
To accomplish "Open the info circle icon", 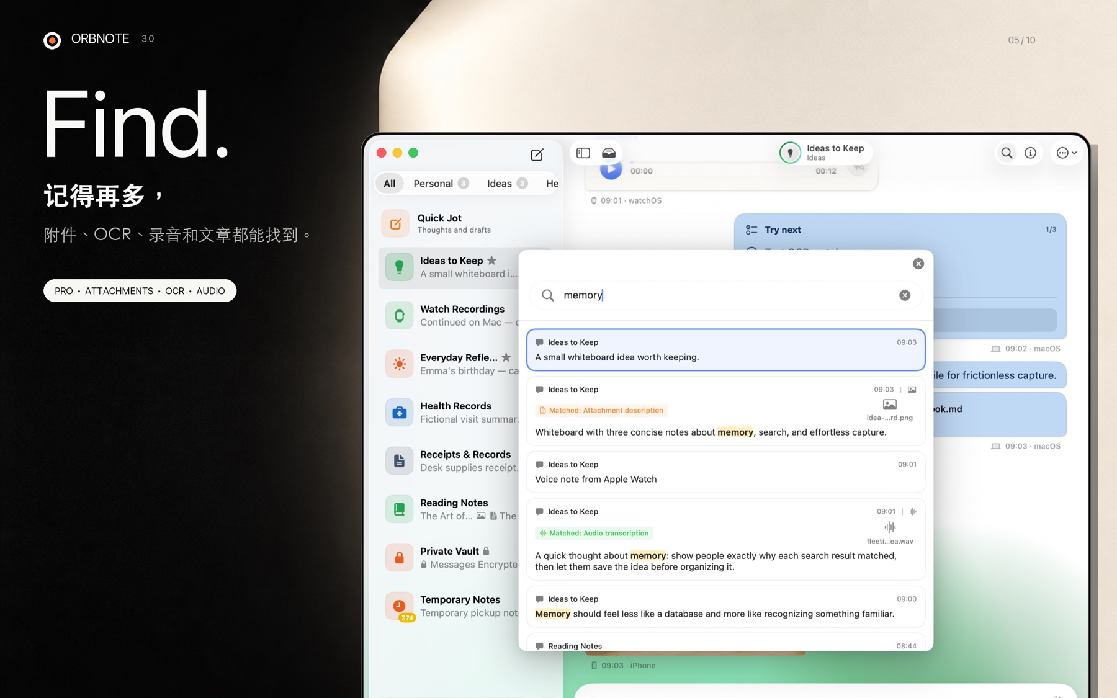I will (1030, 153).
